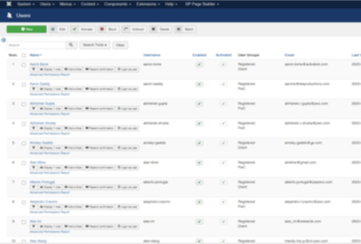Screen dimensions: 361x244
Task: Expand the actions dropdown under Alan Kline
Action: click(x=33, y=167)
